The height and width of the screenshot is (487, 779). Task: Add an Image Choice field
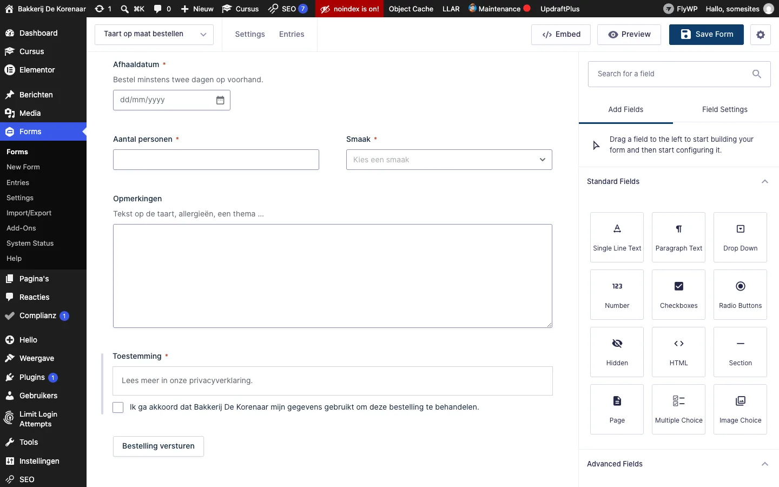740,410
